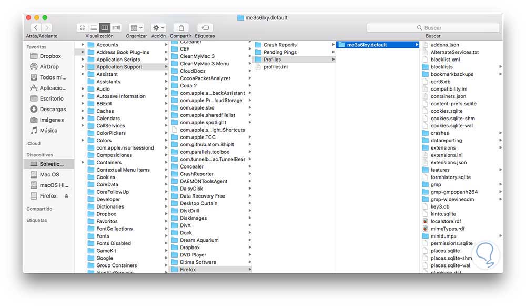Select the macOS Hi... disk in sidebar

tap(49, 185)
